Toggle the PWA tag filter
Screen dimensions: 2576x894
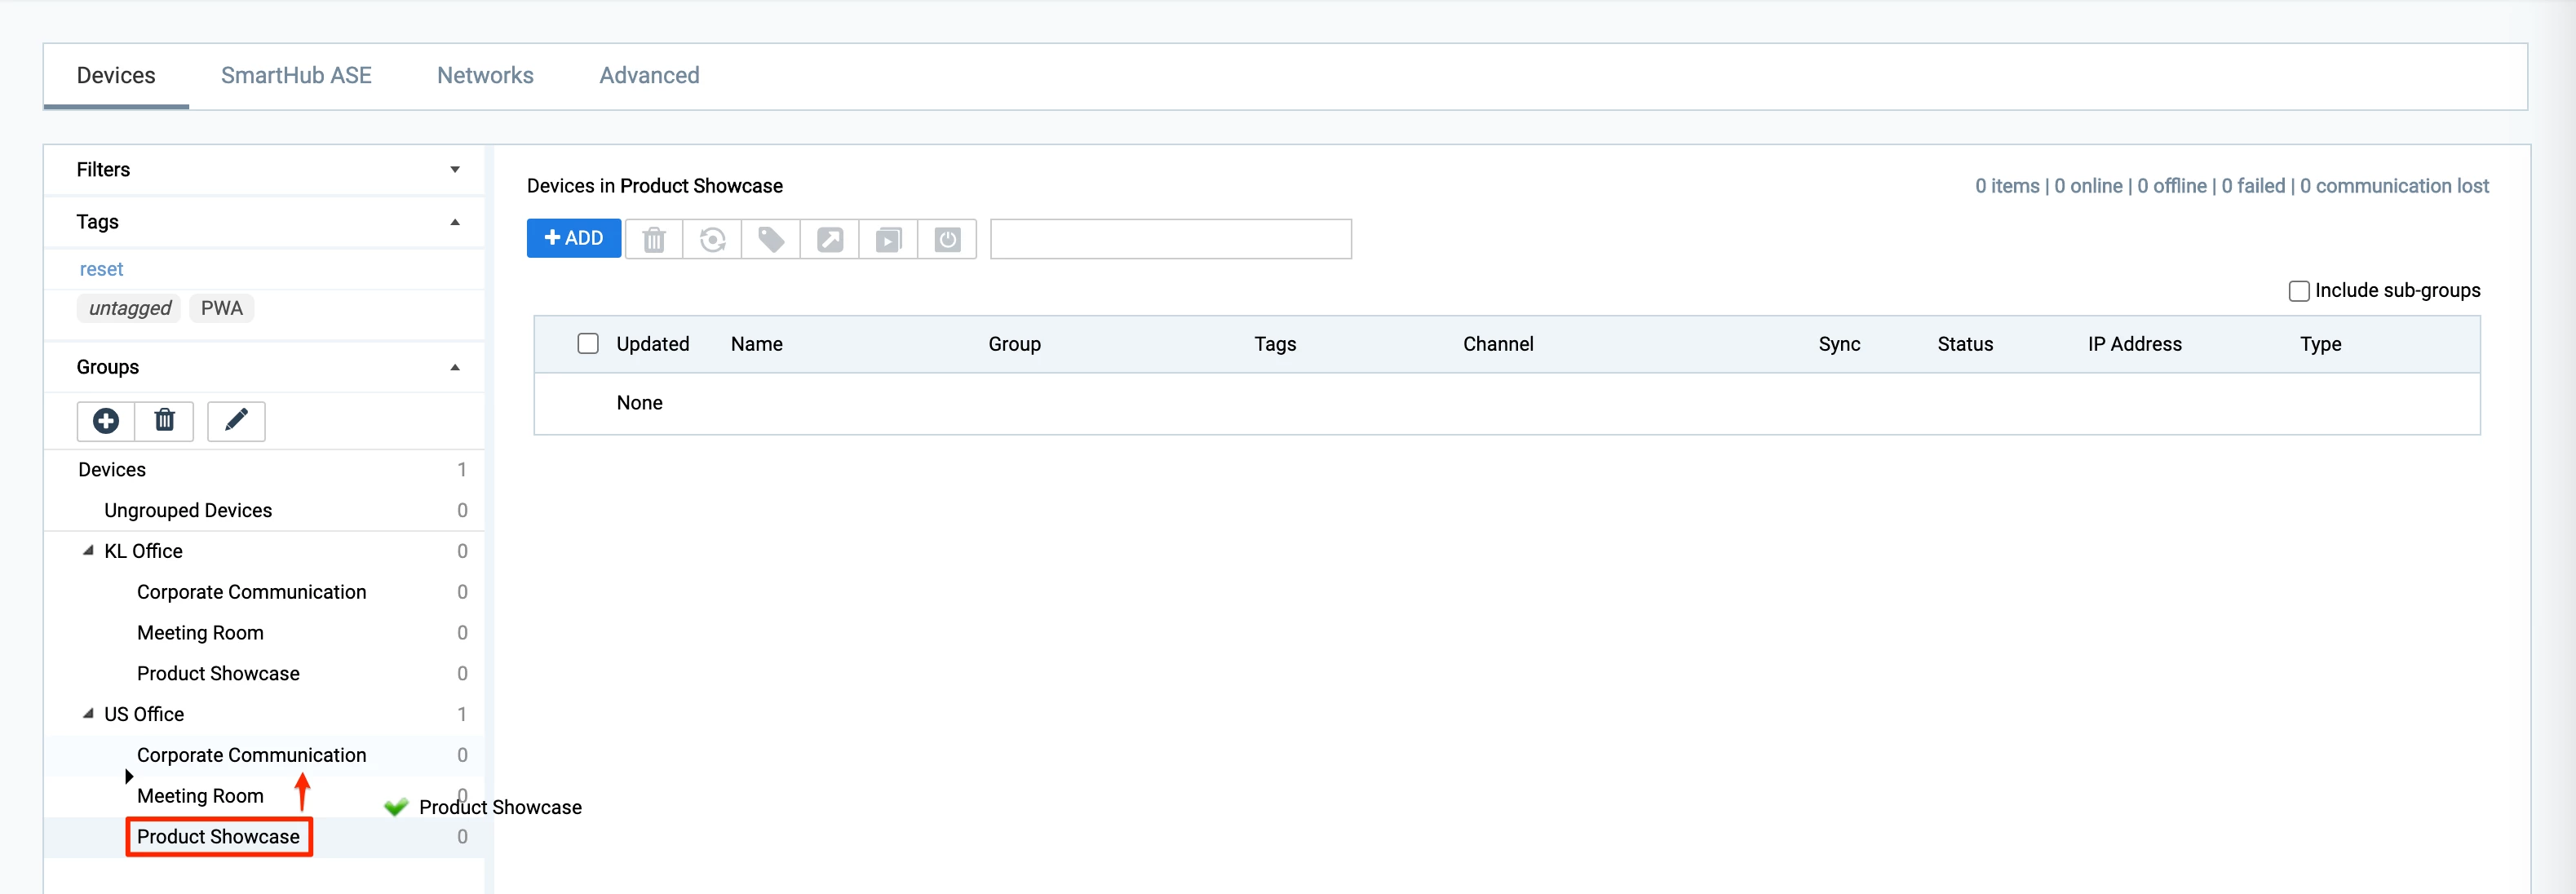point(221,308)
